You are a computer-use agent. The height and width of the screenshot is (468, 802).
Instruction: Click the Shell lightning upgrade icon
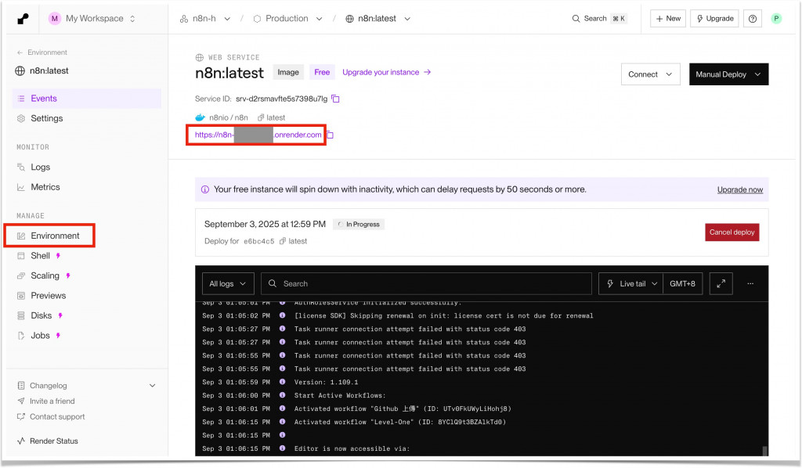[58, 255]
